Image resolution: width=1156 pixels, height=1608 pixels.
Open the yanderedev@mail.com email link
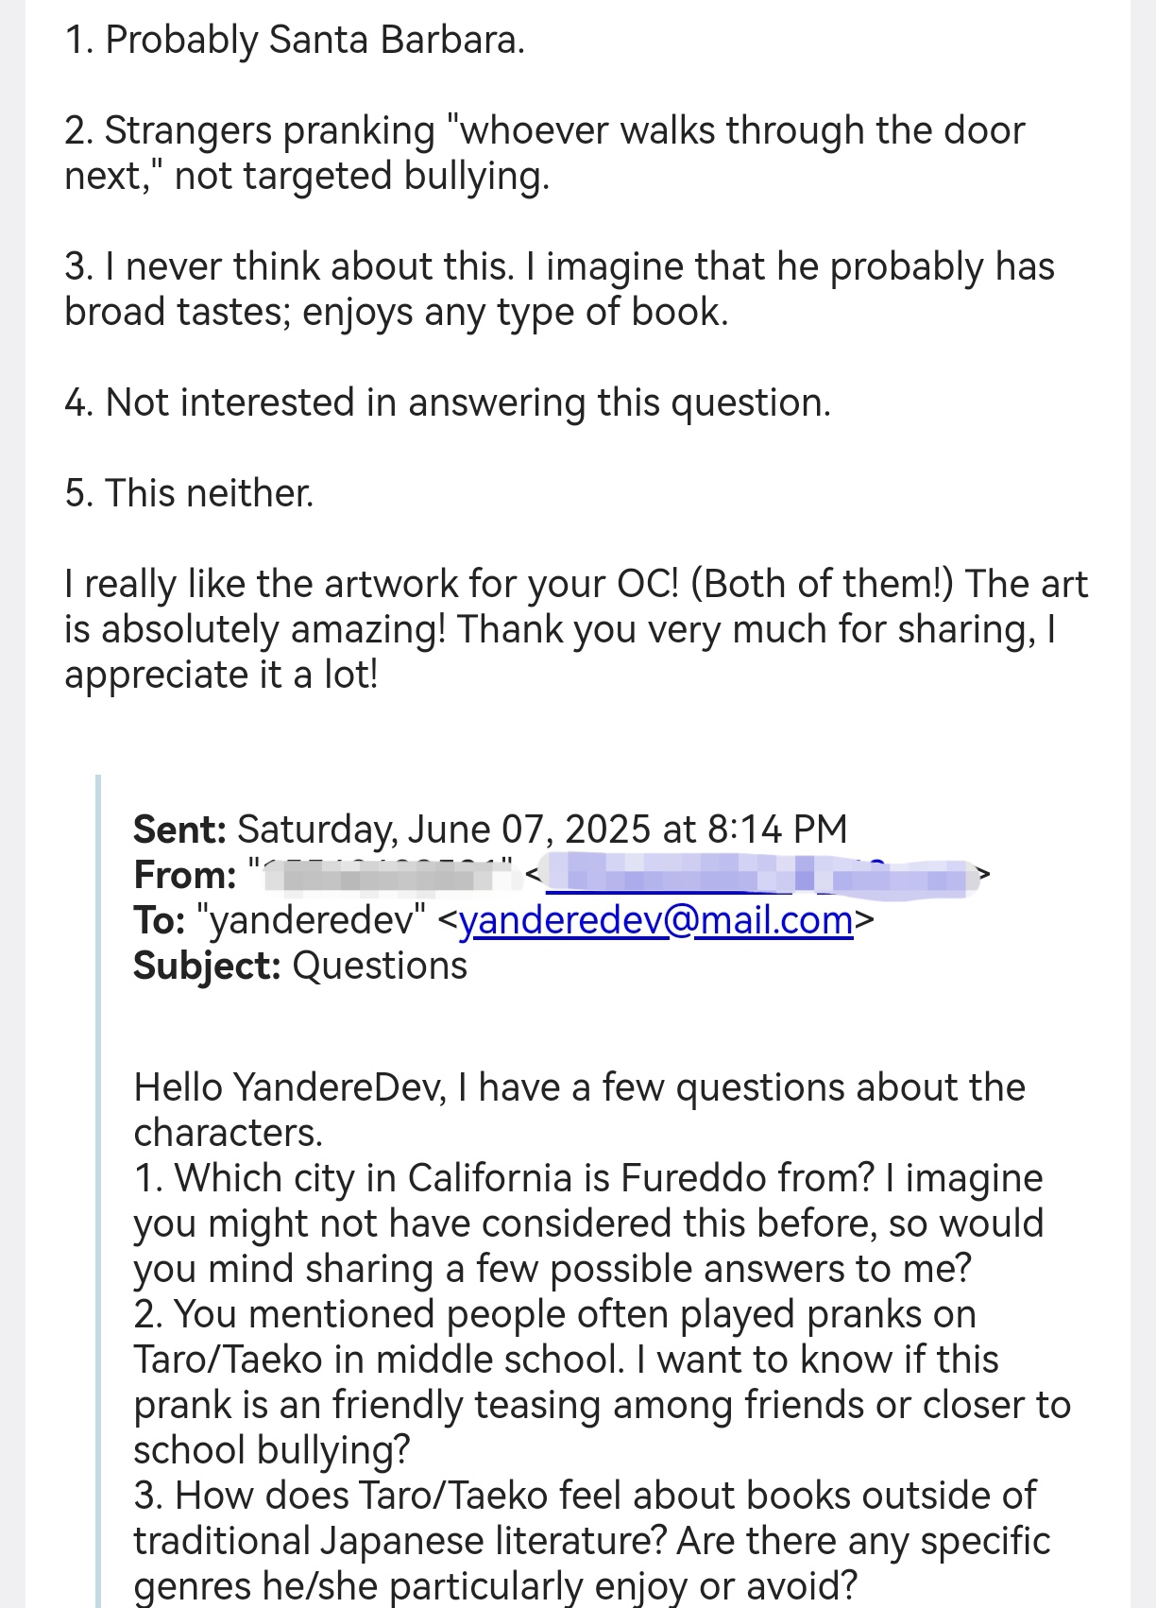(x=655, y=920)
